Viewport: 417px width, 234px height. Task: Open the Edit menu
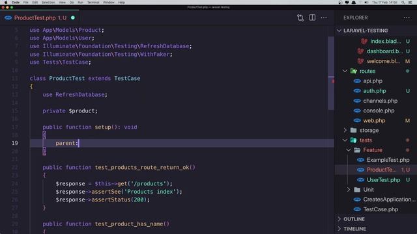(35, 3)
